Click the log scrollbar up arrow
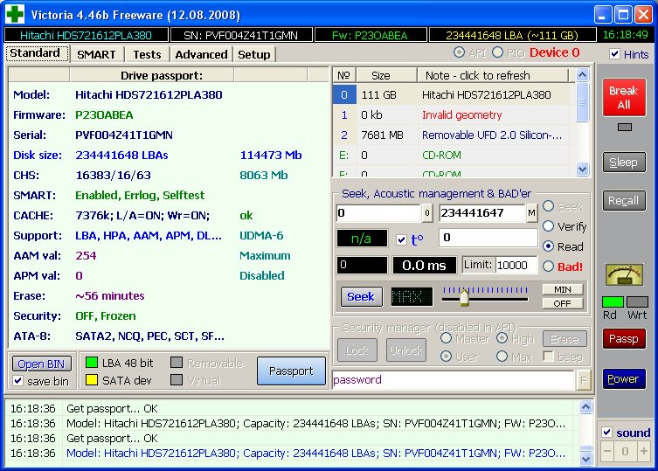Screen dimensions: 658x471 click(585, 406)
